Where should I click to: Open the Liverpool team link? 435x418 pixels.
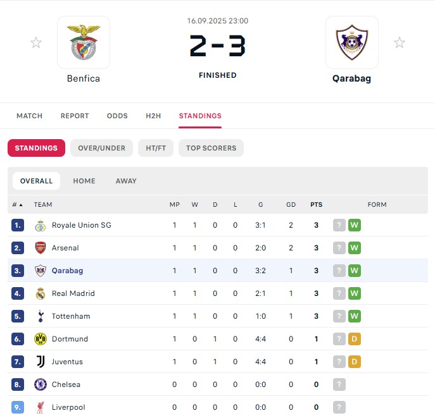(x=68, y=407)
